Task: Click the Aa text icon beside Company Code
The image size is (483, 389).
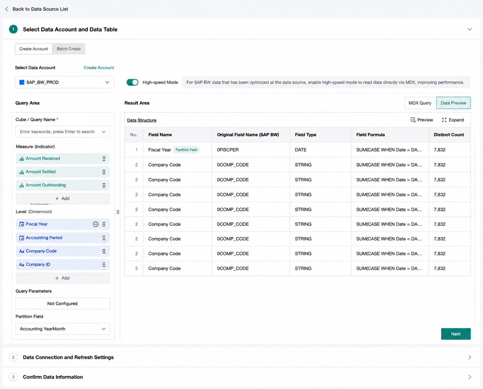Action: [x=21, y=251]
